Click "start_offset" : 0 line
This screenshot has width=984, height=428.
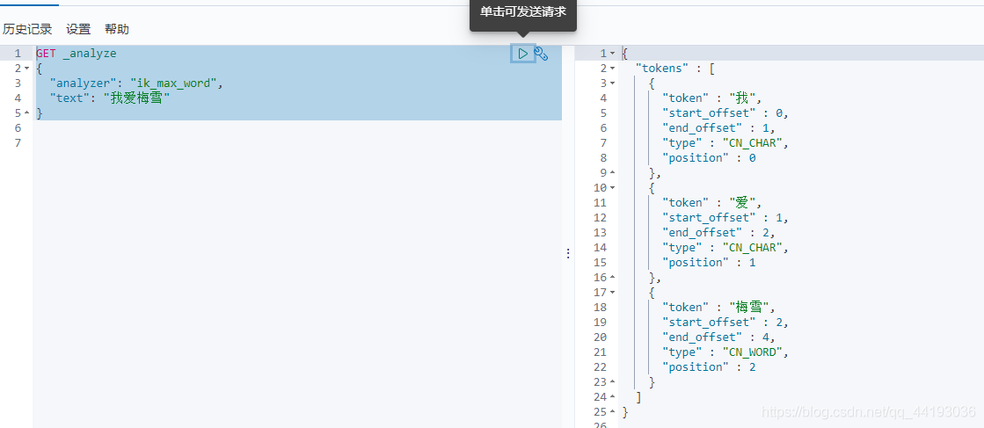725,113
